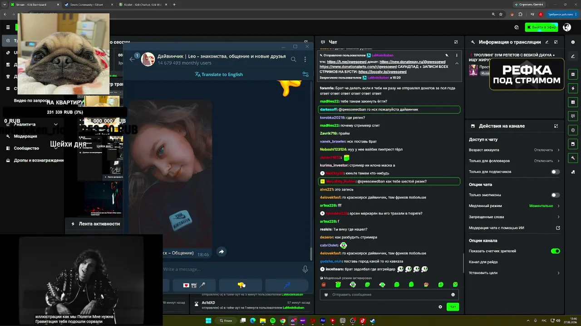Image resolution: width=581 pixels, height=326 pixels.
Task: Open the Windows Start menu
Action: point(208,321)
